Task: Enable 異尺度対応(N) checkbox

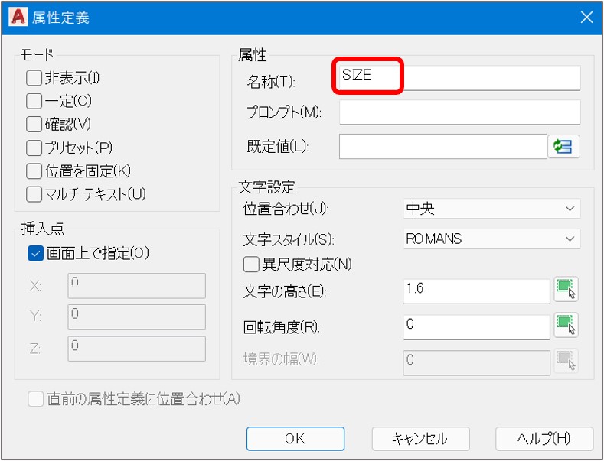Action: pos(251,265)
